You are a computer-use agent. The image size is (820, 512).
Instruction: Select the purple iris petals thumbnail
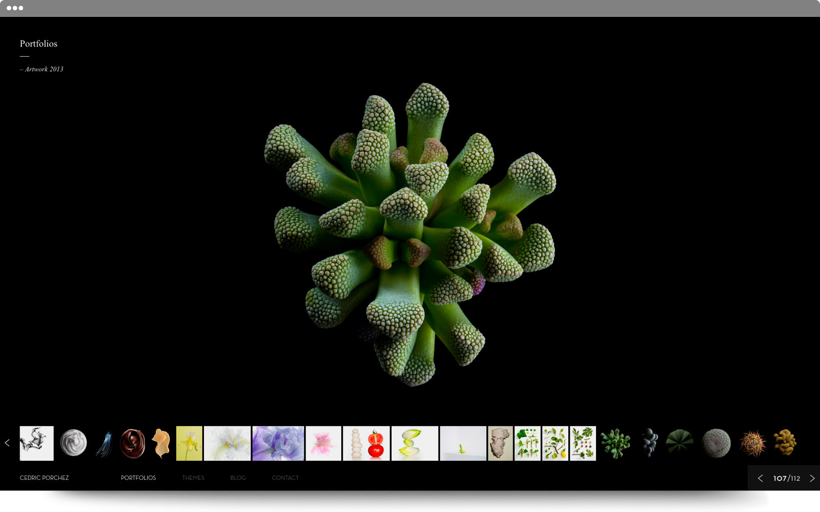pyautogui.click(x=278, y=443)
